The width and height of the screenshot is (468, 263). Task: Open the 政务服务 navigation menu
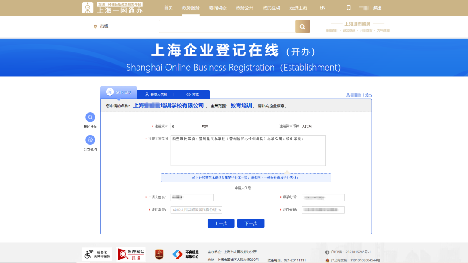(191, 7)
